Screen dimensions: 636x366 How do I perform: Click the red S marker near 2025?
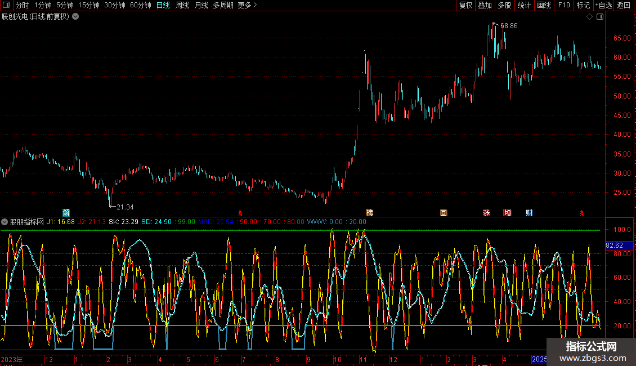coord(581,213)
